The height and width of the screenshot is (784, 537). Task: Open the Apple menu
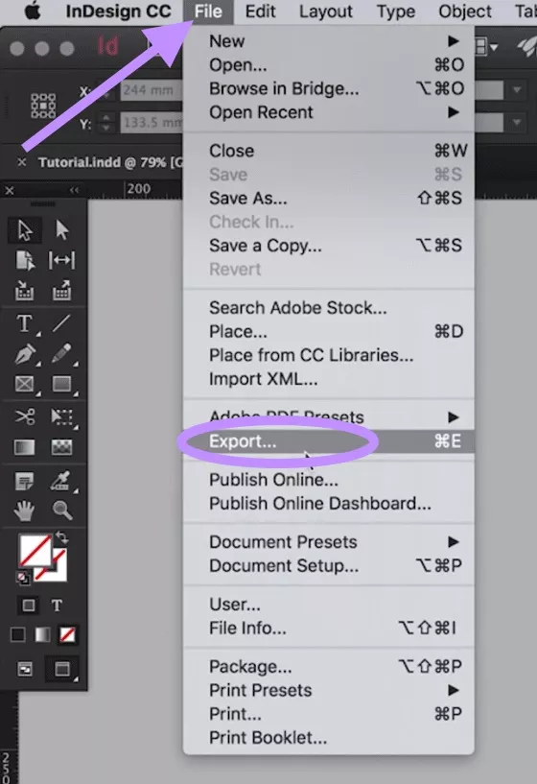pos(33,11)
